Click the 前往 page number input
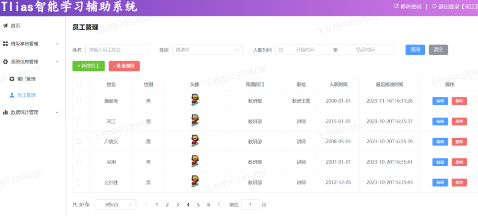Image resolution: width=478 pixels, height=216 pixels. coord(250,205)
